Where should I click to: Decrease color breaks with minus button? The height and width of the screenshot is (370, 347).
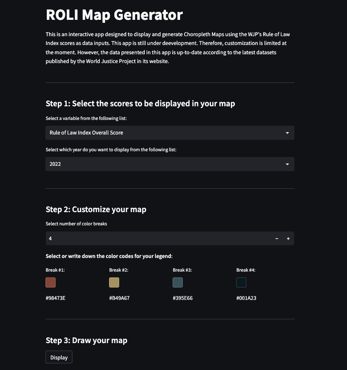277,239
